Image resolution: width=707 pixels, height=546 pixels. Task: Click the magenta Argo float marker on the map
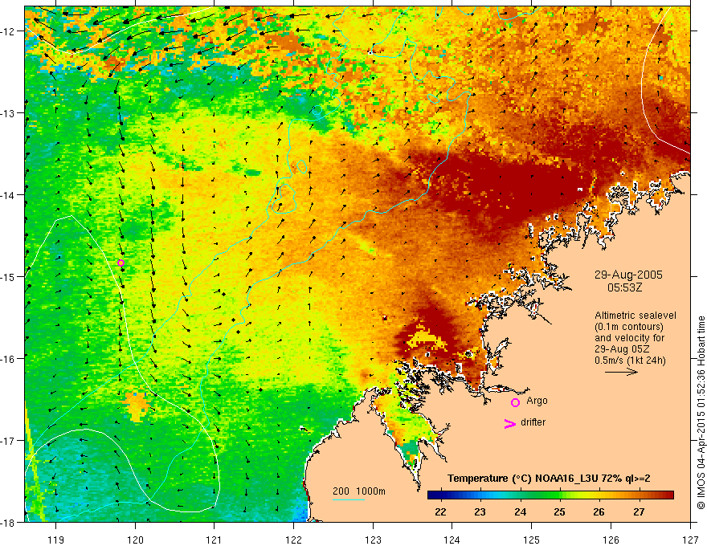click(x=121, y=263)
